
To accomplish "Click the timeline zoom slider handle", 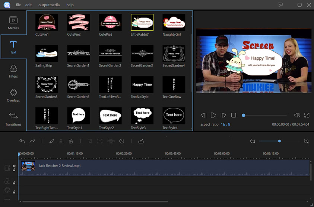I will click(279, 141).
